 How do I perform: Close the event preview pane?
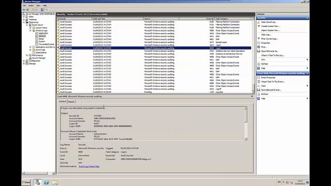[x=252, y=97]
